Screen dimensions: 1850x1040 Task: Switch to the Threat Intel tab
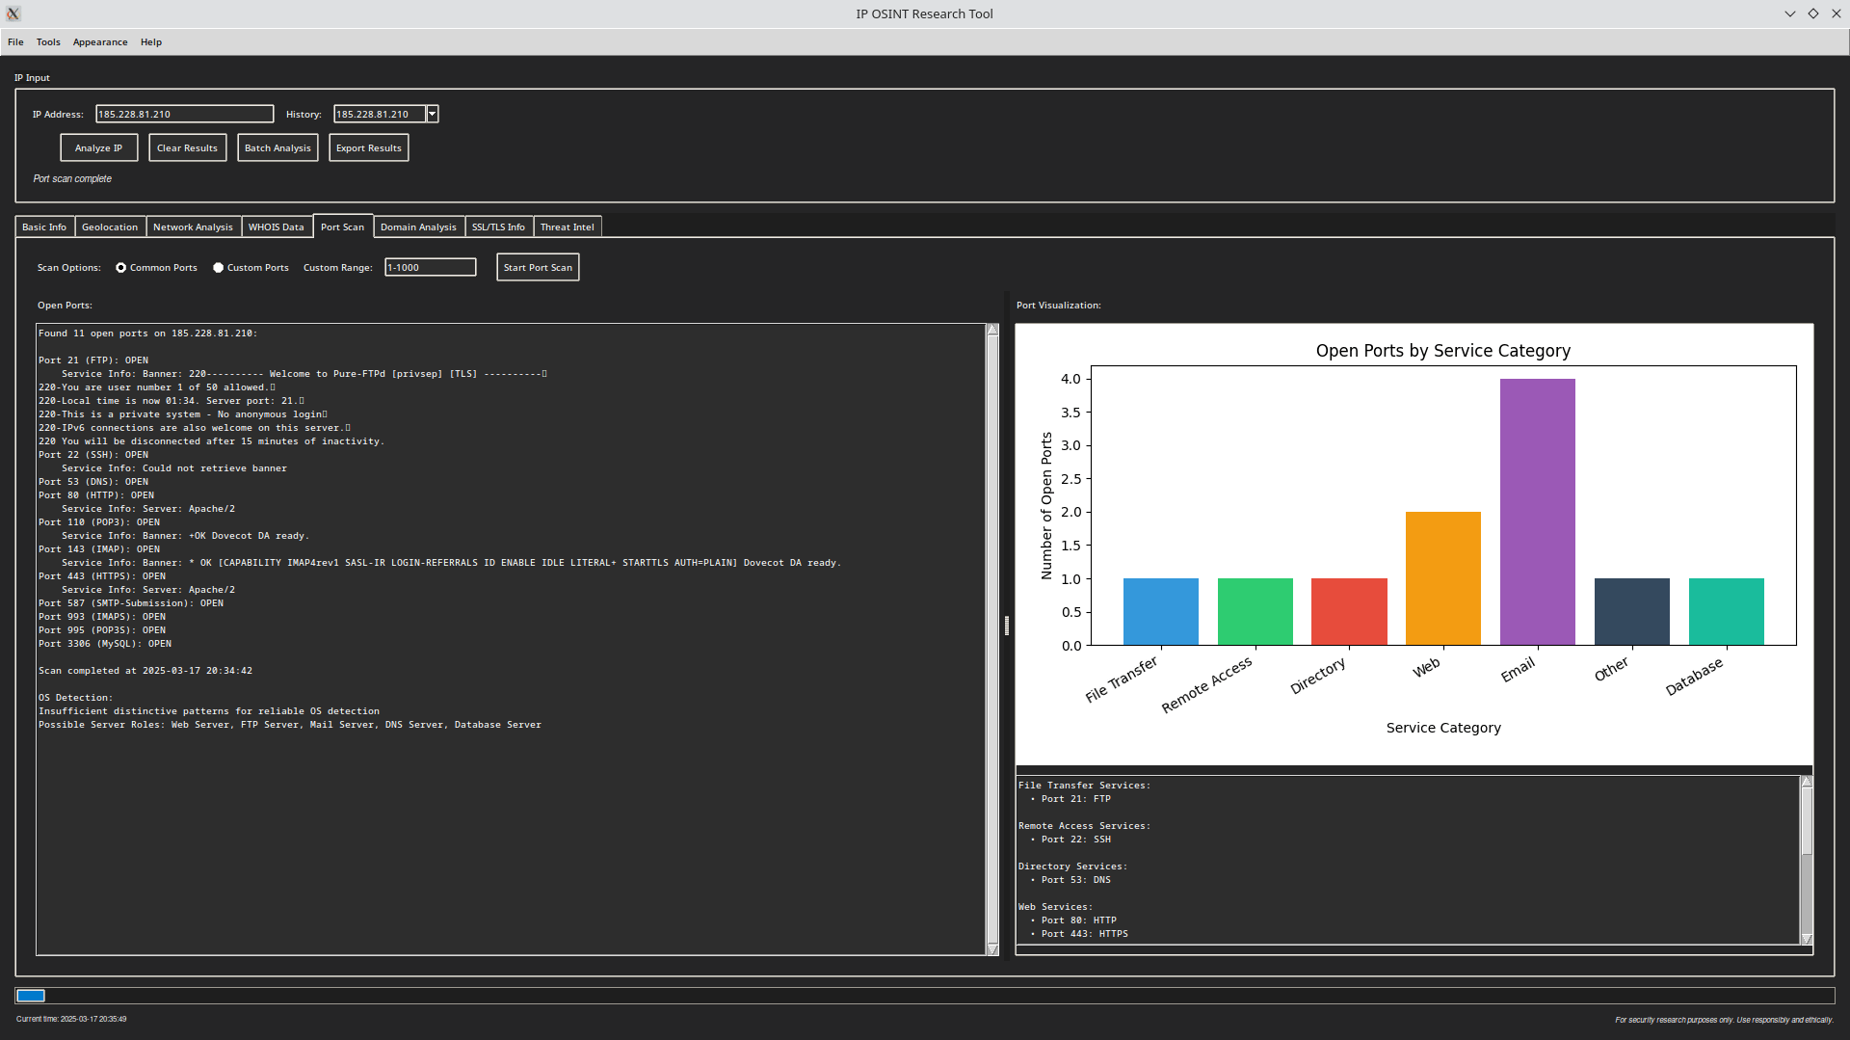[567, 227]
